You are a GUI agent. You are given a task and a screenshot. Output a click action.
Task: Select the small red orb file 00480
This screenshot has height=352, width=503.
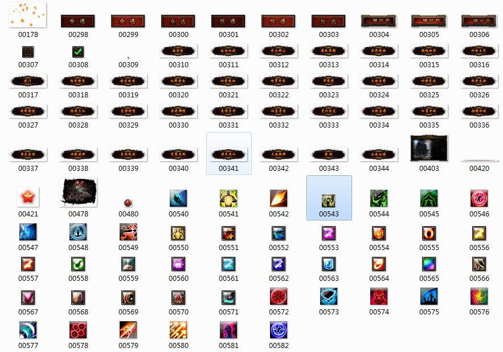[128, 203]
